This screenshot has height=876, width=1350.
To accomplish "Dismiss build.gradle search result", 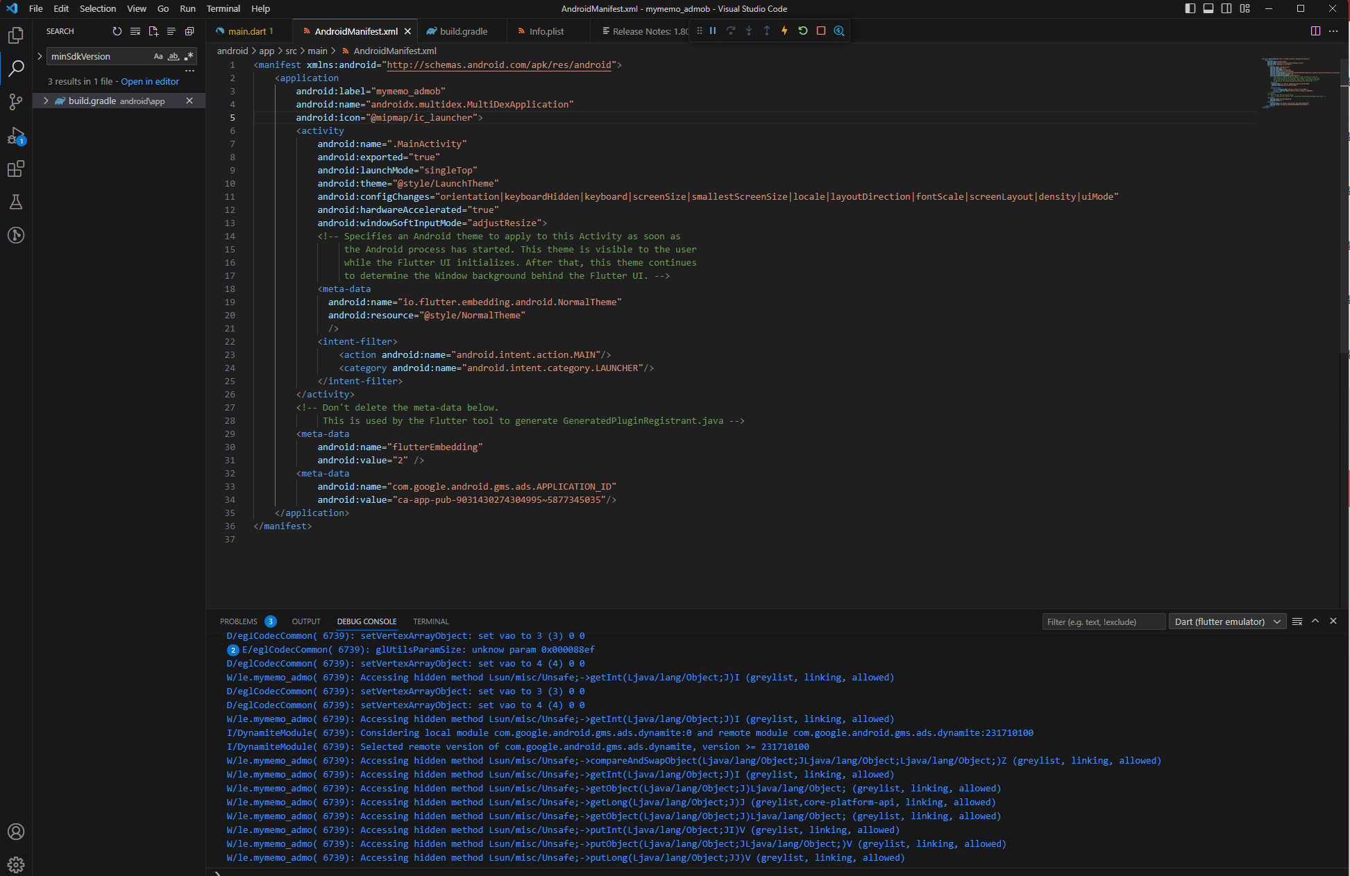I will (x=189, y=101).
